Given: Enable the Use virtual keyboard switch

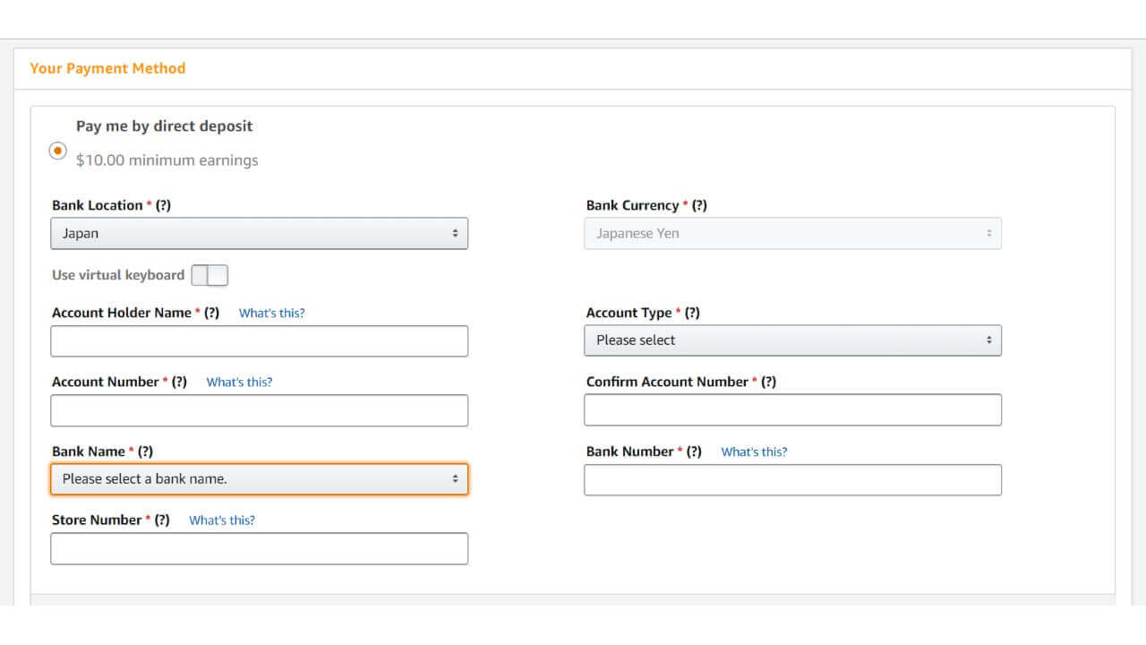Looking at the screenshot, I should (210, 275).
